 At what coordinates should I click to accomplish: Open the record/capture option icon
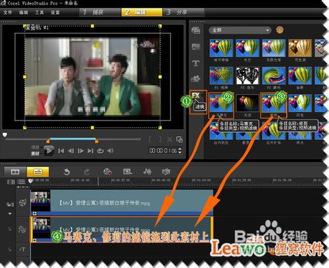tap(107, 172)
